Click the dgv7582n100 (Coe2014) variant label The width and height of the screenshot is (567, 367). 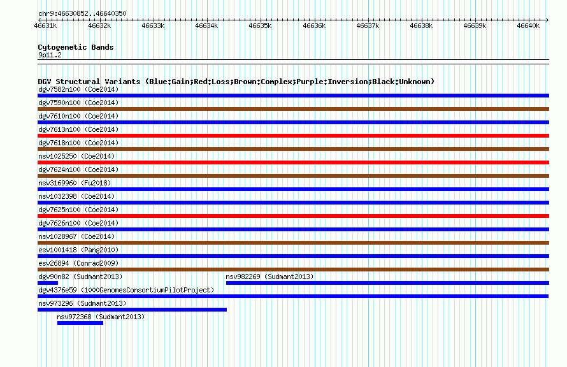coord(78,89)
